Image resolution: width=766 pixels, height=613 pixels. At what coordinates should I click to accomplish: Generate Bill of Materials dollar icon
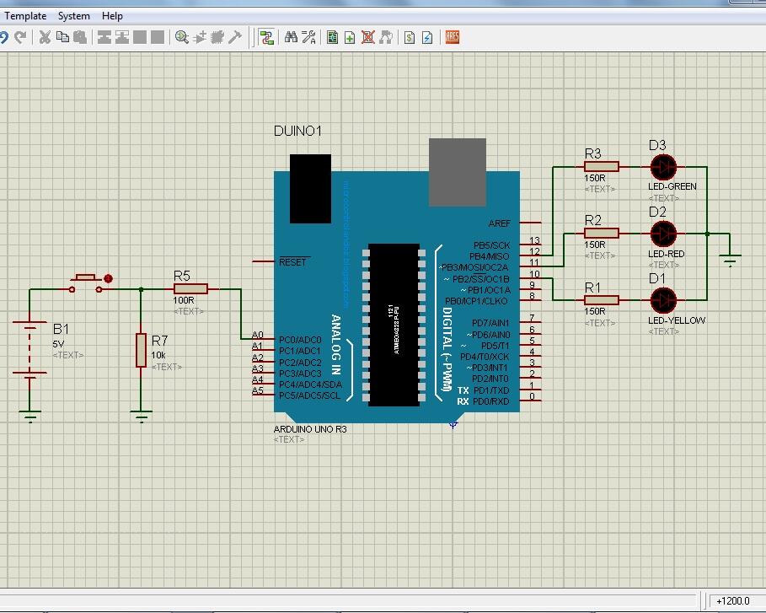click(x=410, y=37)
